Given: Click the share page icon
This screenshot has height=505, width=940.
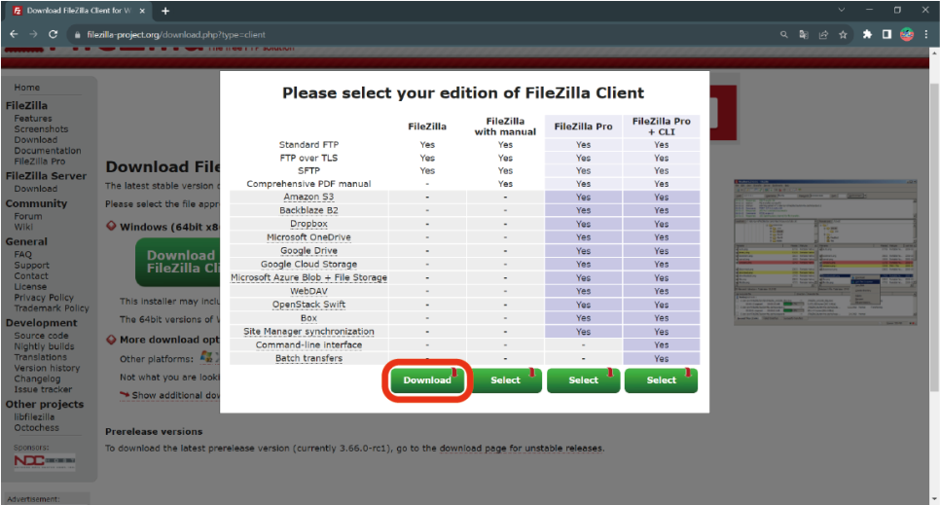Looking at the screenshot, I should pos(823,35).
